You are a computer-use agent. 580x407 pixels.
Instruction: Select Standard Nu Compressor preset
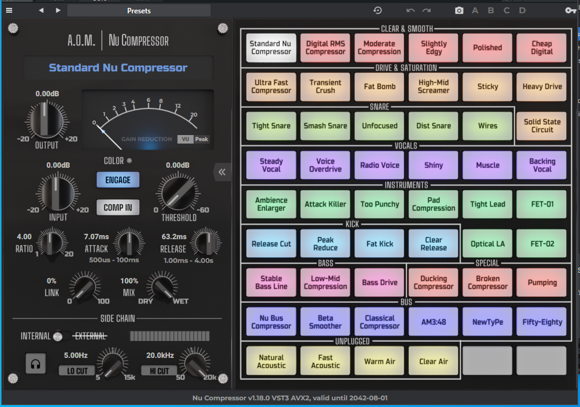pos(271,48)
